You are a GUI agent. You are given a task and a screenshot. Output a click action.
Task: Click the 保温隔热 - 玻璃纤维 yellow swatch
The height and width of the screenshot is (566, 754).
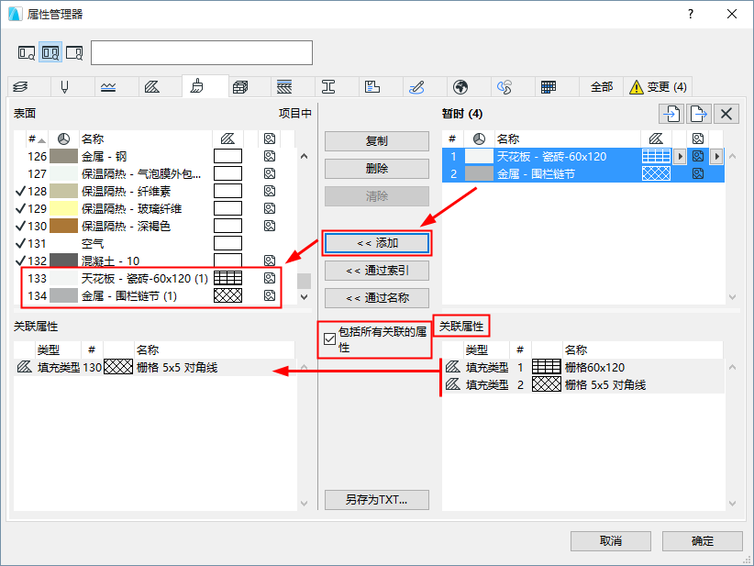click(63, 209)
